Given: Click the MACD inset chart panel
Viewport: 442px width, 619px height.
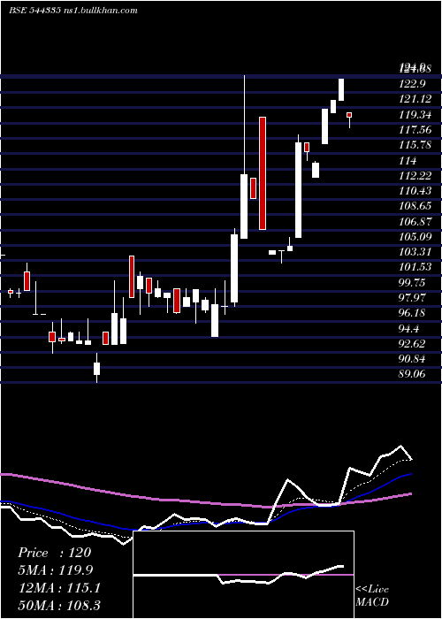Looking at the screenshot, I should tap(243, 575).
